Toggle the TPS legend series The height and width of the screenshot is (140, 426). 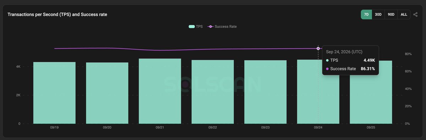(x=196, y=26)
